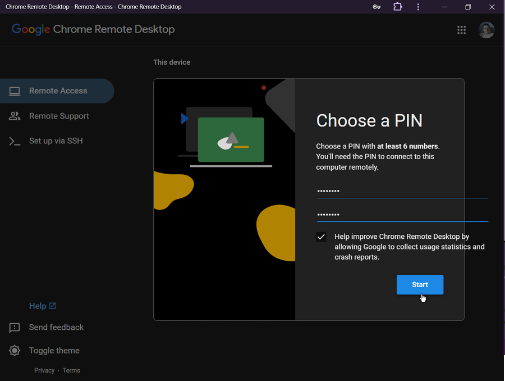The image size is (505, 381).
Task: Click the Start button
Action: (x=420, y=284)
